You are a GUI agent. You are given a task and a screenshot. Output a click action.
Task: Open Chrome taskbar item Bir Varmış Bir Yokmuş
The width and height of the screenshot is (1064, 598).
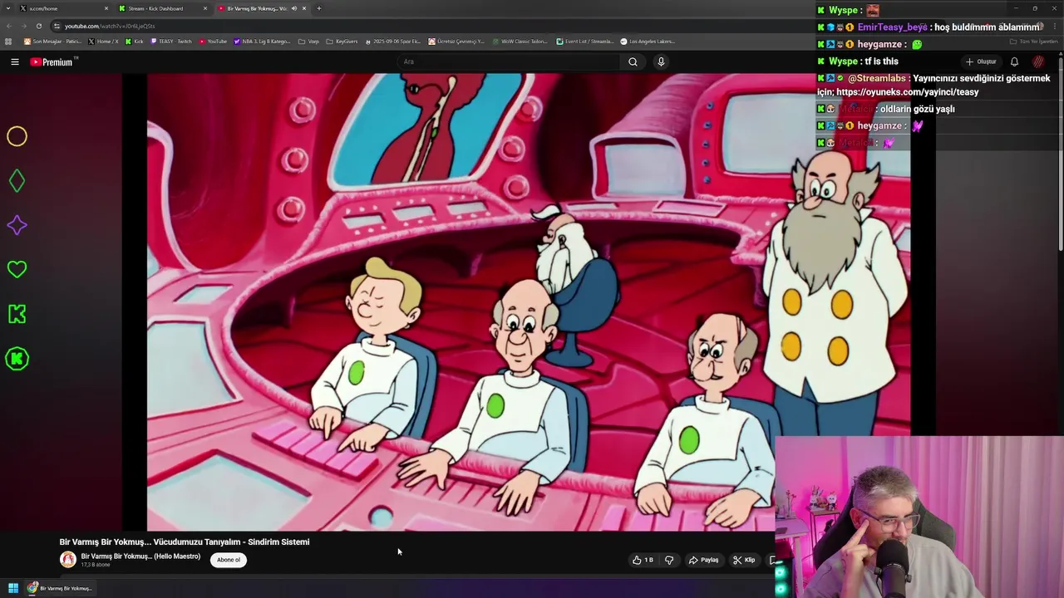(59, 588)
